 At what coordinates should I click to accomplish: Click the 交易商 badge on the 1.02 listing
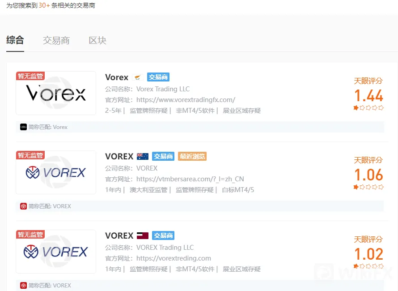163,235
